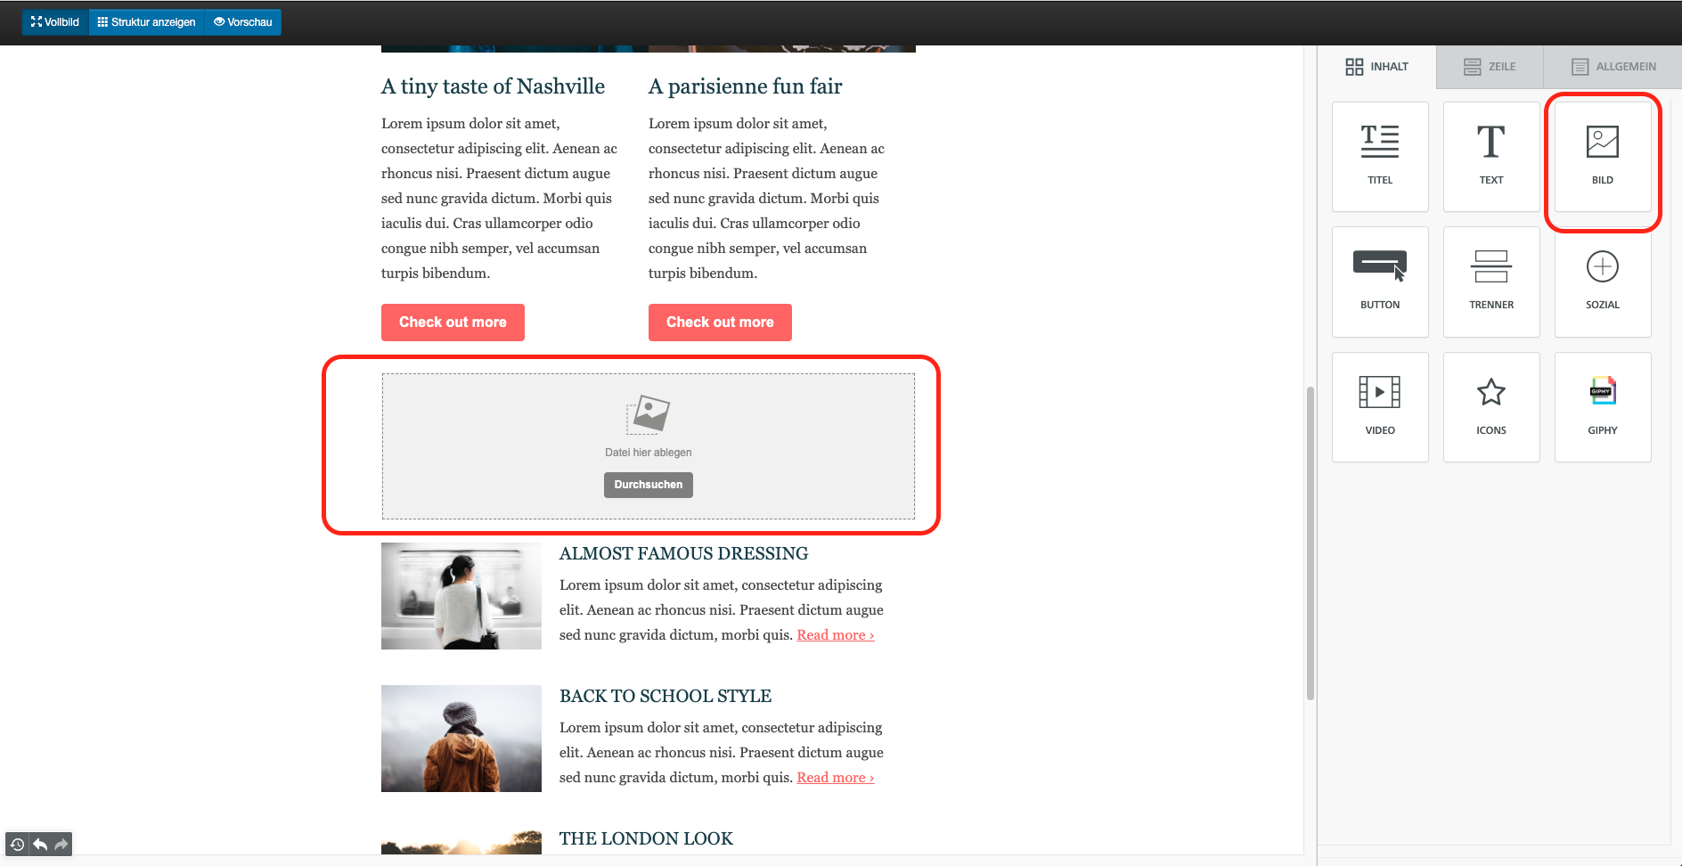Open the history clock icon

17,844
